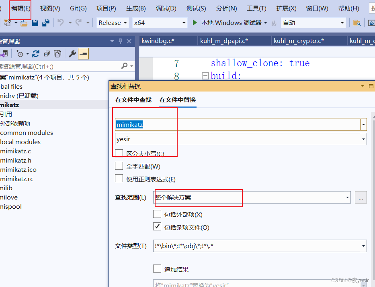Screen dimensions: 375x287
Task: Toggle 全字匹配(W) checkbox
Action: (119, 166)
